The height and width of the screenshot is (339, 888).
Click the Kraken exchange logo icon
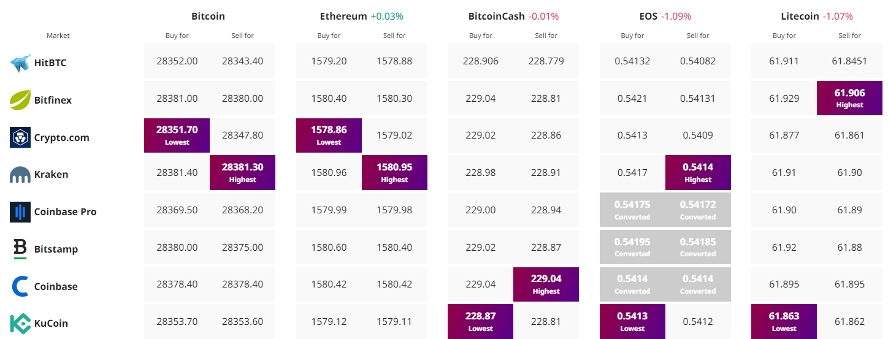[20, 175]
